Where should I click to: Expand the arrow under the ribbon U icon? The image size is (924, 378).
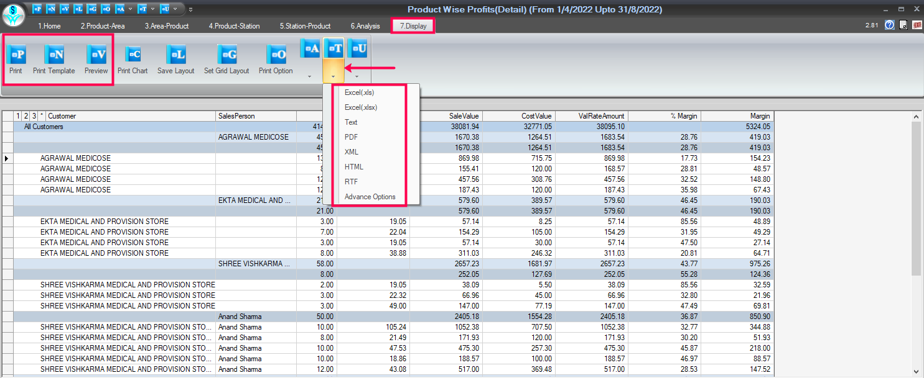(357, 76)
